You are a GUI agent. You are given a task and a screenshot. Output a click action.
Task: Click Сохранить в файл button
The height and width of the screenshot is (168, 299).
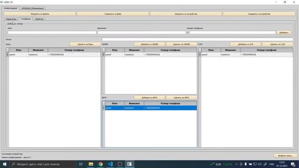113,14
